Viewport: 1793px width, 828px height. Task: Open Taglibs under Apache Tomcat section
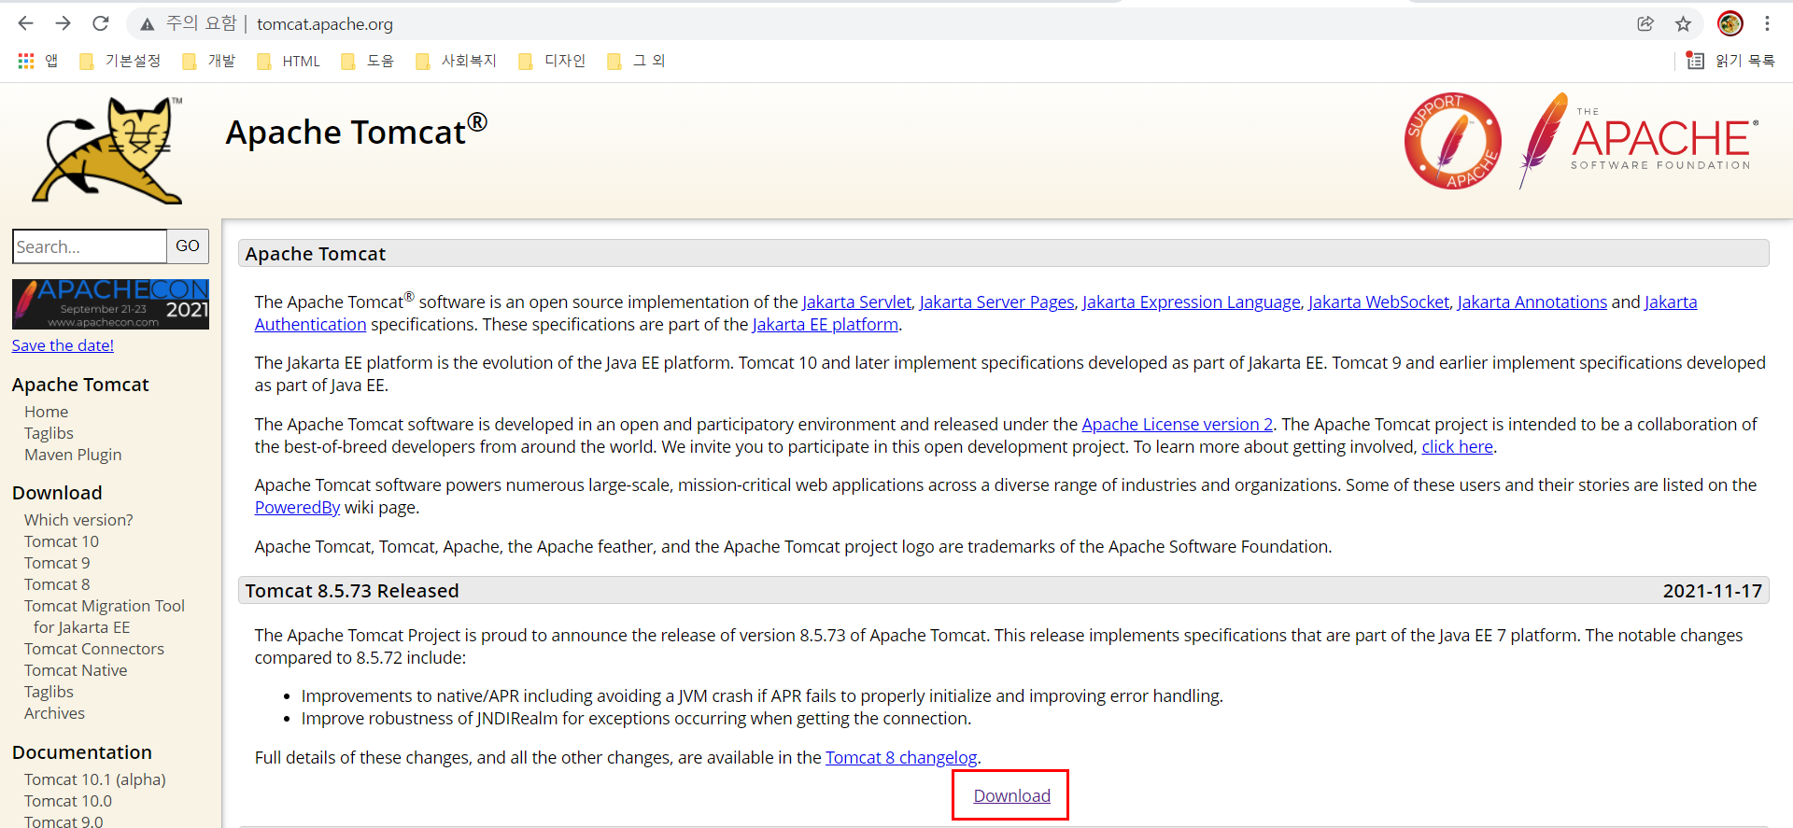click(49, 433)
